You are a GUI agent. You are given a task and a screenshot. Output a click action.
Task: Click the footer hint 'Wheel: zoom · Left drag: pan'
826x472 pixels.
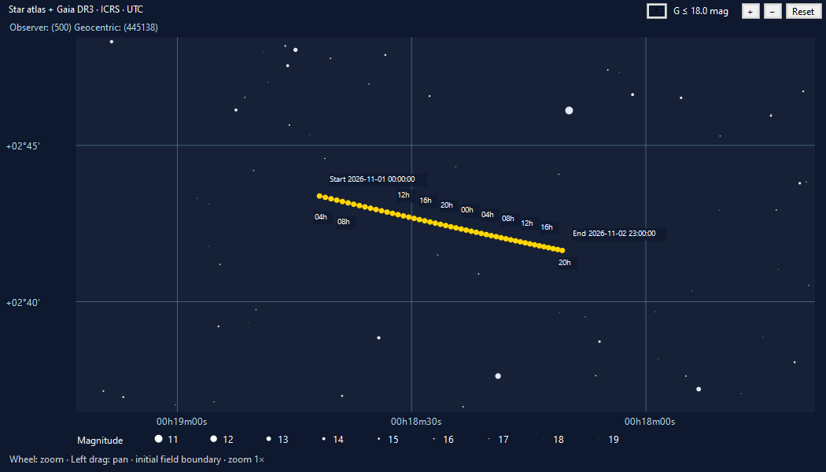coord(68,459)
